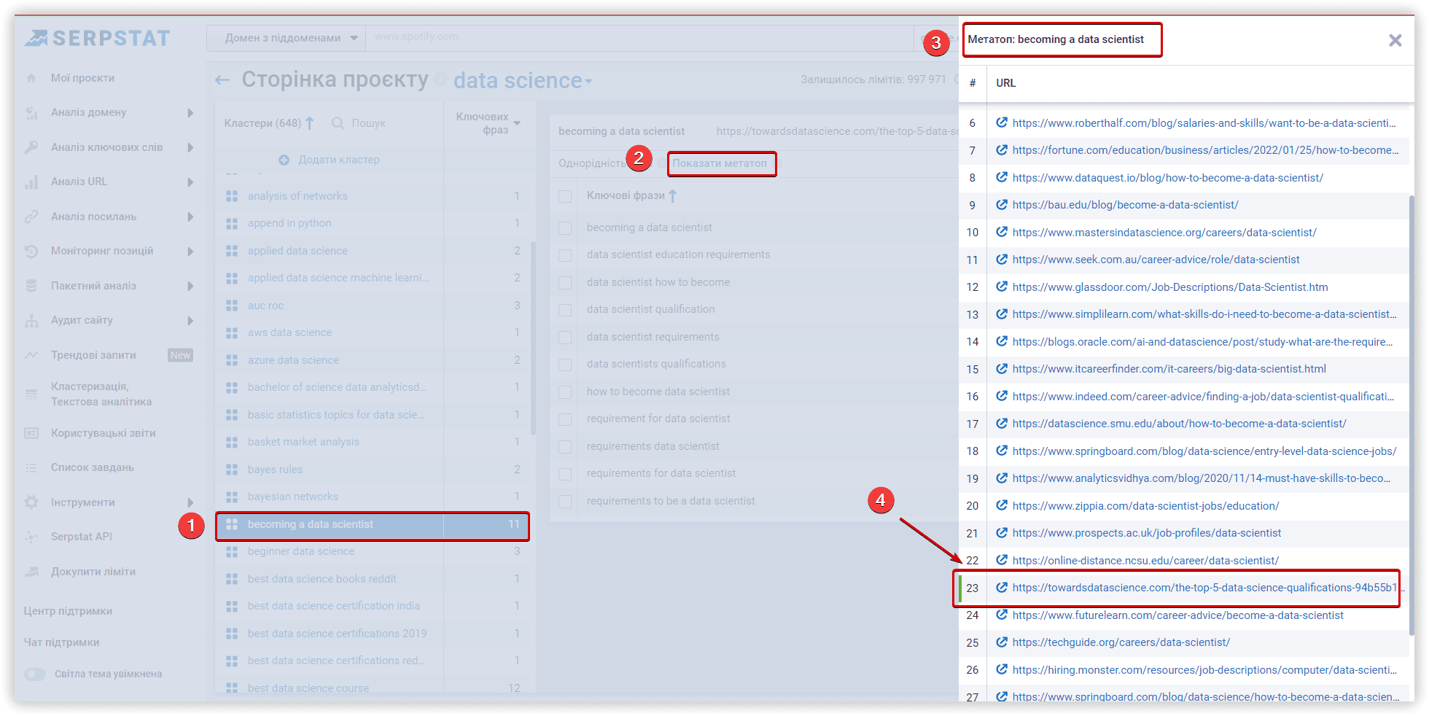Screen dimensions: 1429x716
Task: Check requirements to be a data scientist checkbox
Action: click(x=564, y=501)
